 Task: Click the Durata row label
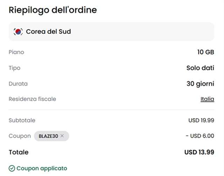(x=18, y=84)
